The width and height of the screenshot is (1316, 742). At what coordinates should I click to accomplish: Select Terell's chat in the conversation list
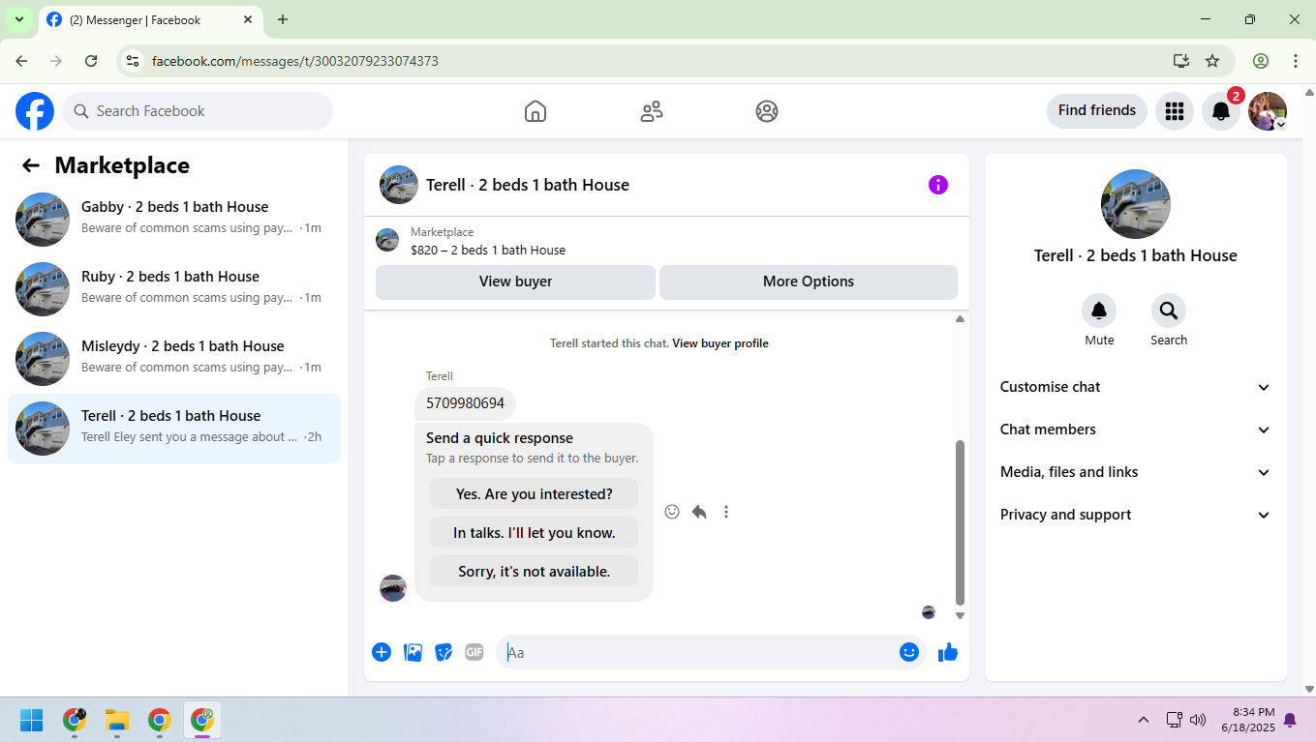(x=174, y=429)
